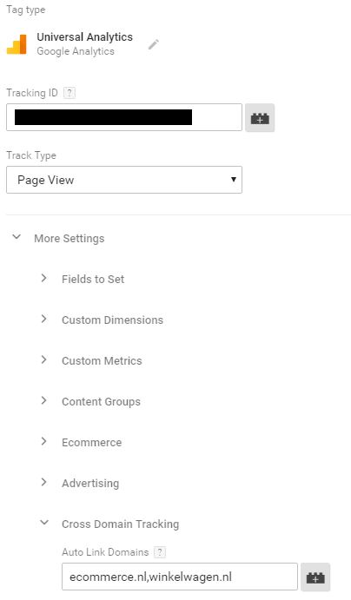
Task: Click the Auto Link Domains text field
Action: (x=180, y=577)
